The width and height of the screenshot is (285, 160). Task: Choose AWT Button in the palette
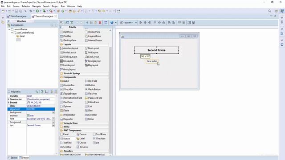click(65, 139)
